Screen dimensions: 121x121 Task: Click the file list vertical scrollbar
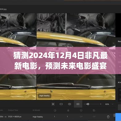click(114, 115)
